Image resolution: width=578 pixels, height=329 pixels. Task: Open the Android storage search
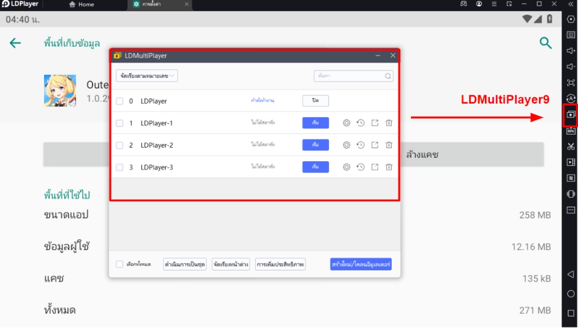[546, 43]
